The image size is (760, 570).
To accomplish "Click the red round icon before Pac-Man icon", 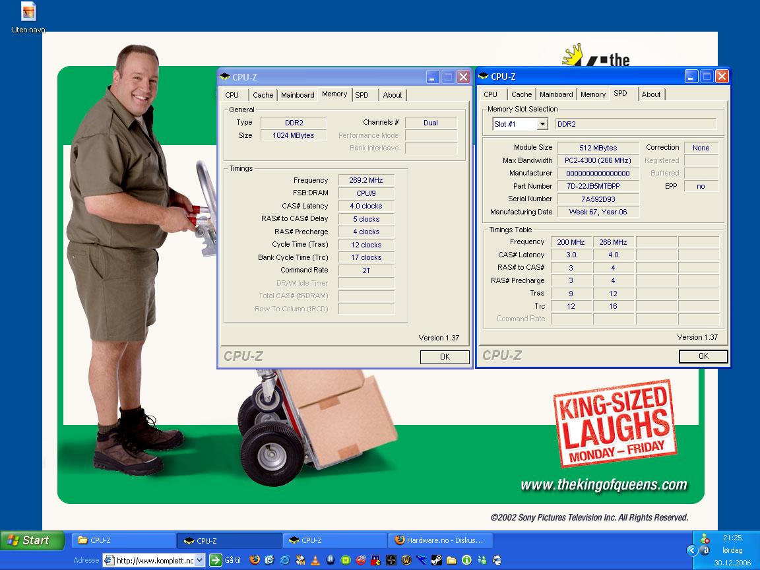I will point(361,560).
